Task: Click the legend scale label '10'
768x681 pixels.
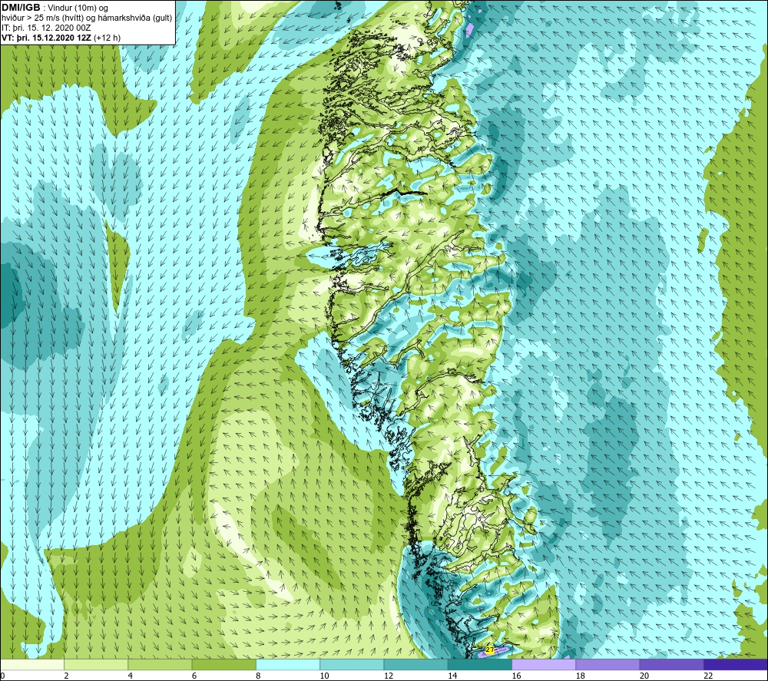Action: point(325,676)
